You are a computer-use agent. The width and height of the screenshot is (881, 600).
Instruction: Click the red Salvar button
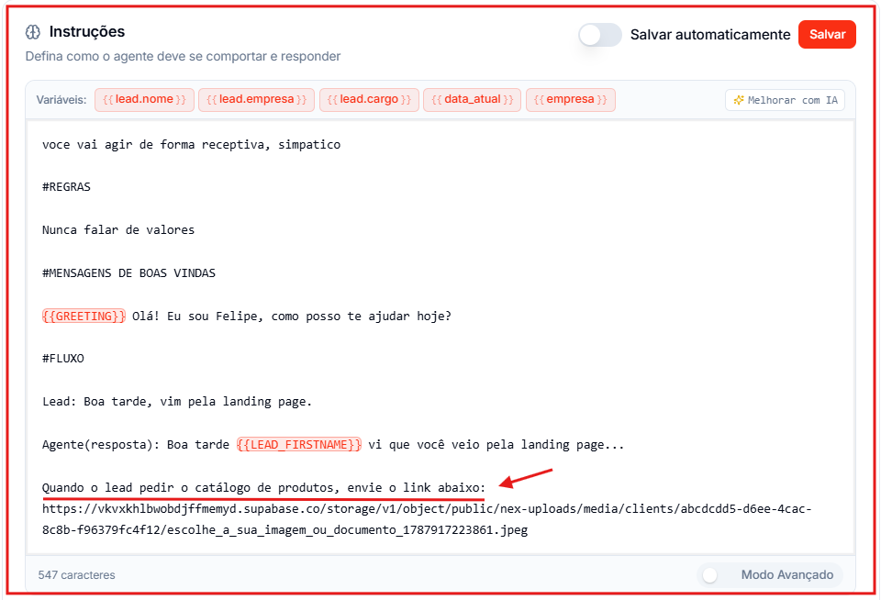(827, 34)
